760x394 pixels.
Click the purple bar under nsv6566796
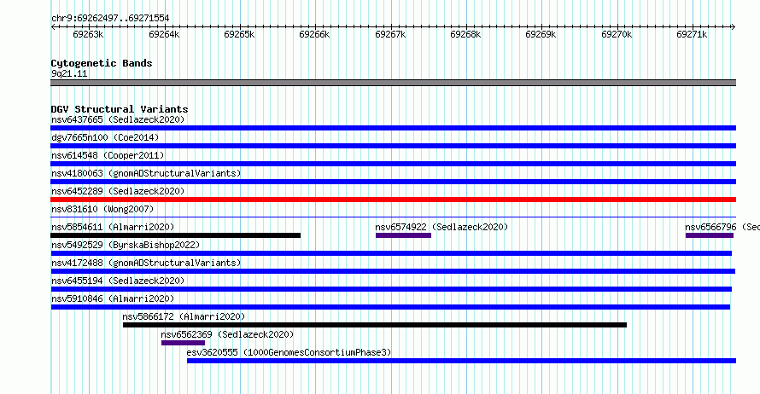click(x=710, y=235)
